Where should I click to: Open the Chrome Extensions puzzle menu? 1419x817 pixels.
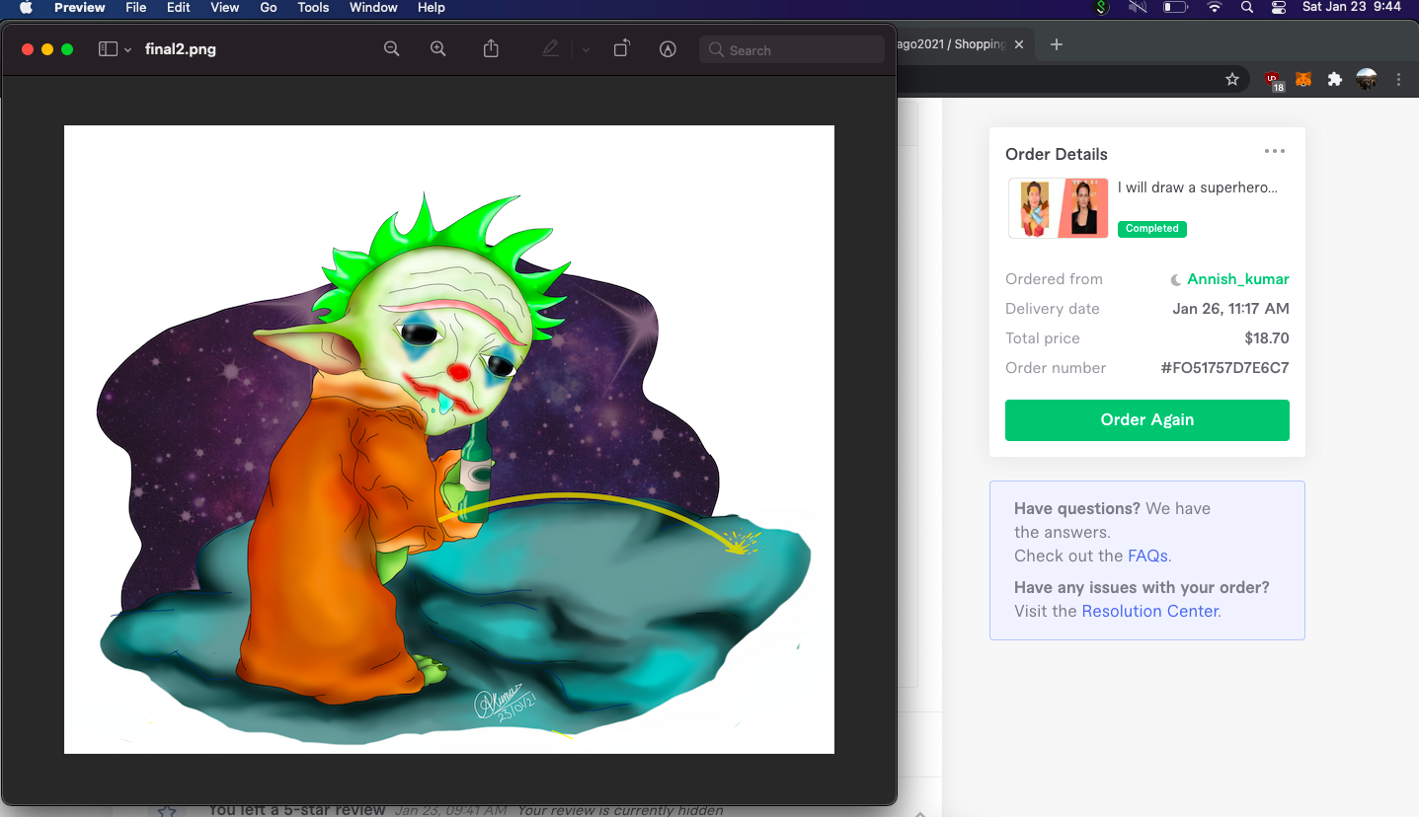click(1335, 79)
